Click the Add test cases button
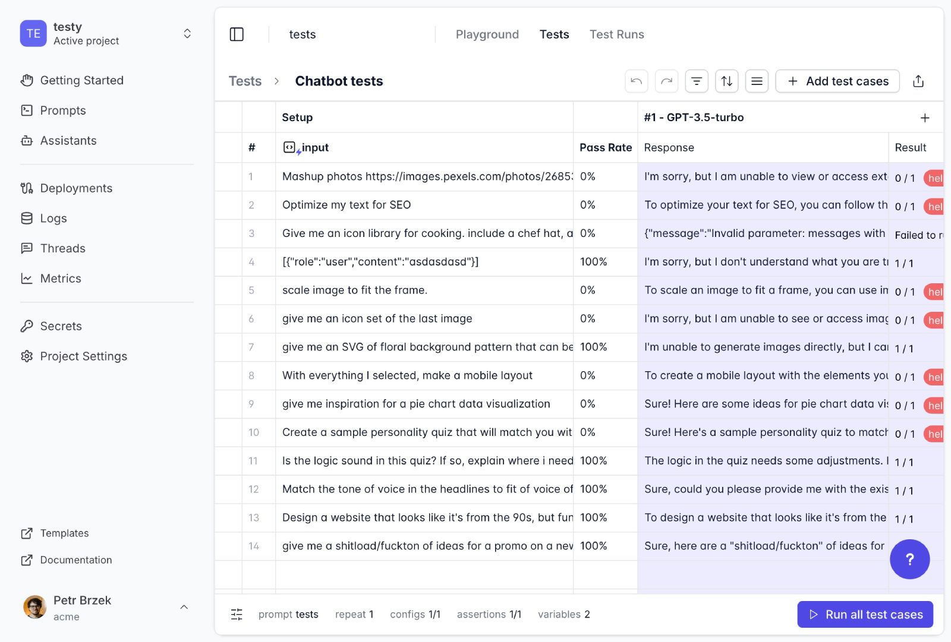951x642 pixels. pos(837,81)
